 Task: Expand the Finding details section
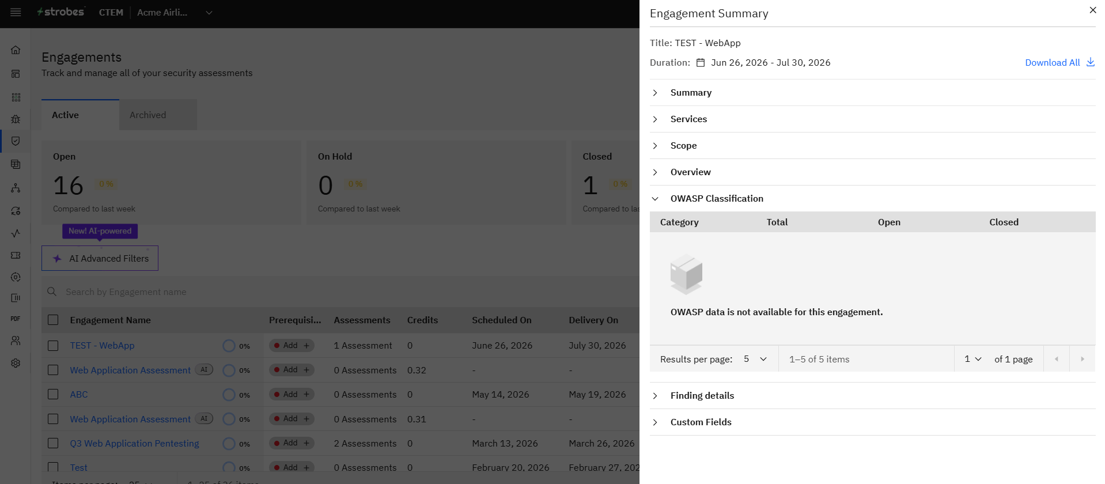pyautogui.click(x=872, y=396)
